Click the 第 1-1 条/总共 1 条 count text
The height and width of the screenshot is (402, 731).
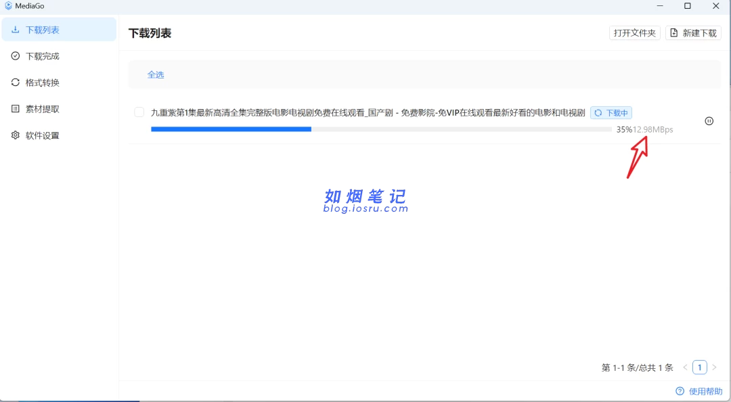click(x=638, y=368)
